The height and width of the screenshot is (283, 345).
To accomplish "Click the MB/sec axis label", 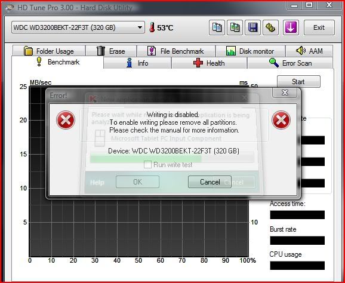I will point(41,82).
